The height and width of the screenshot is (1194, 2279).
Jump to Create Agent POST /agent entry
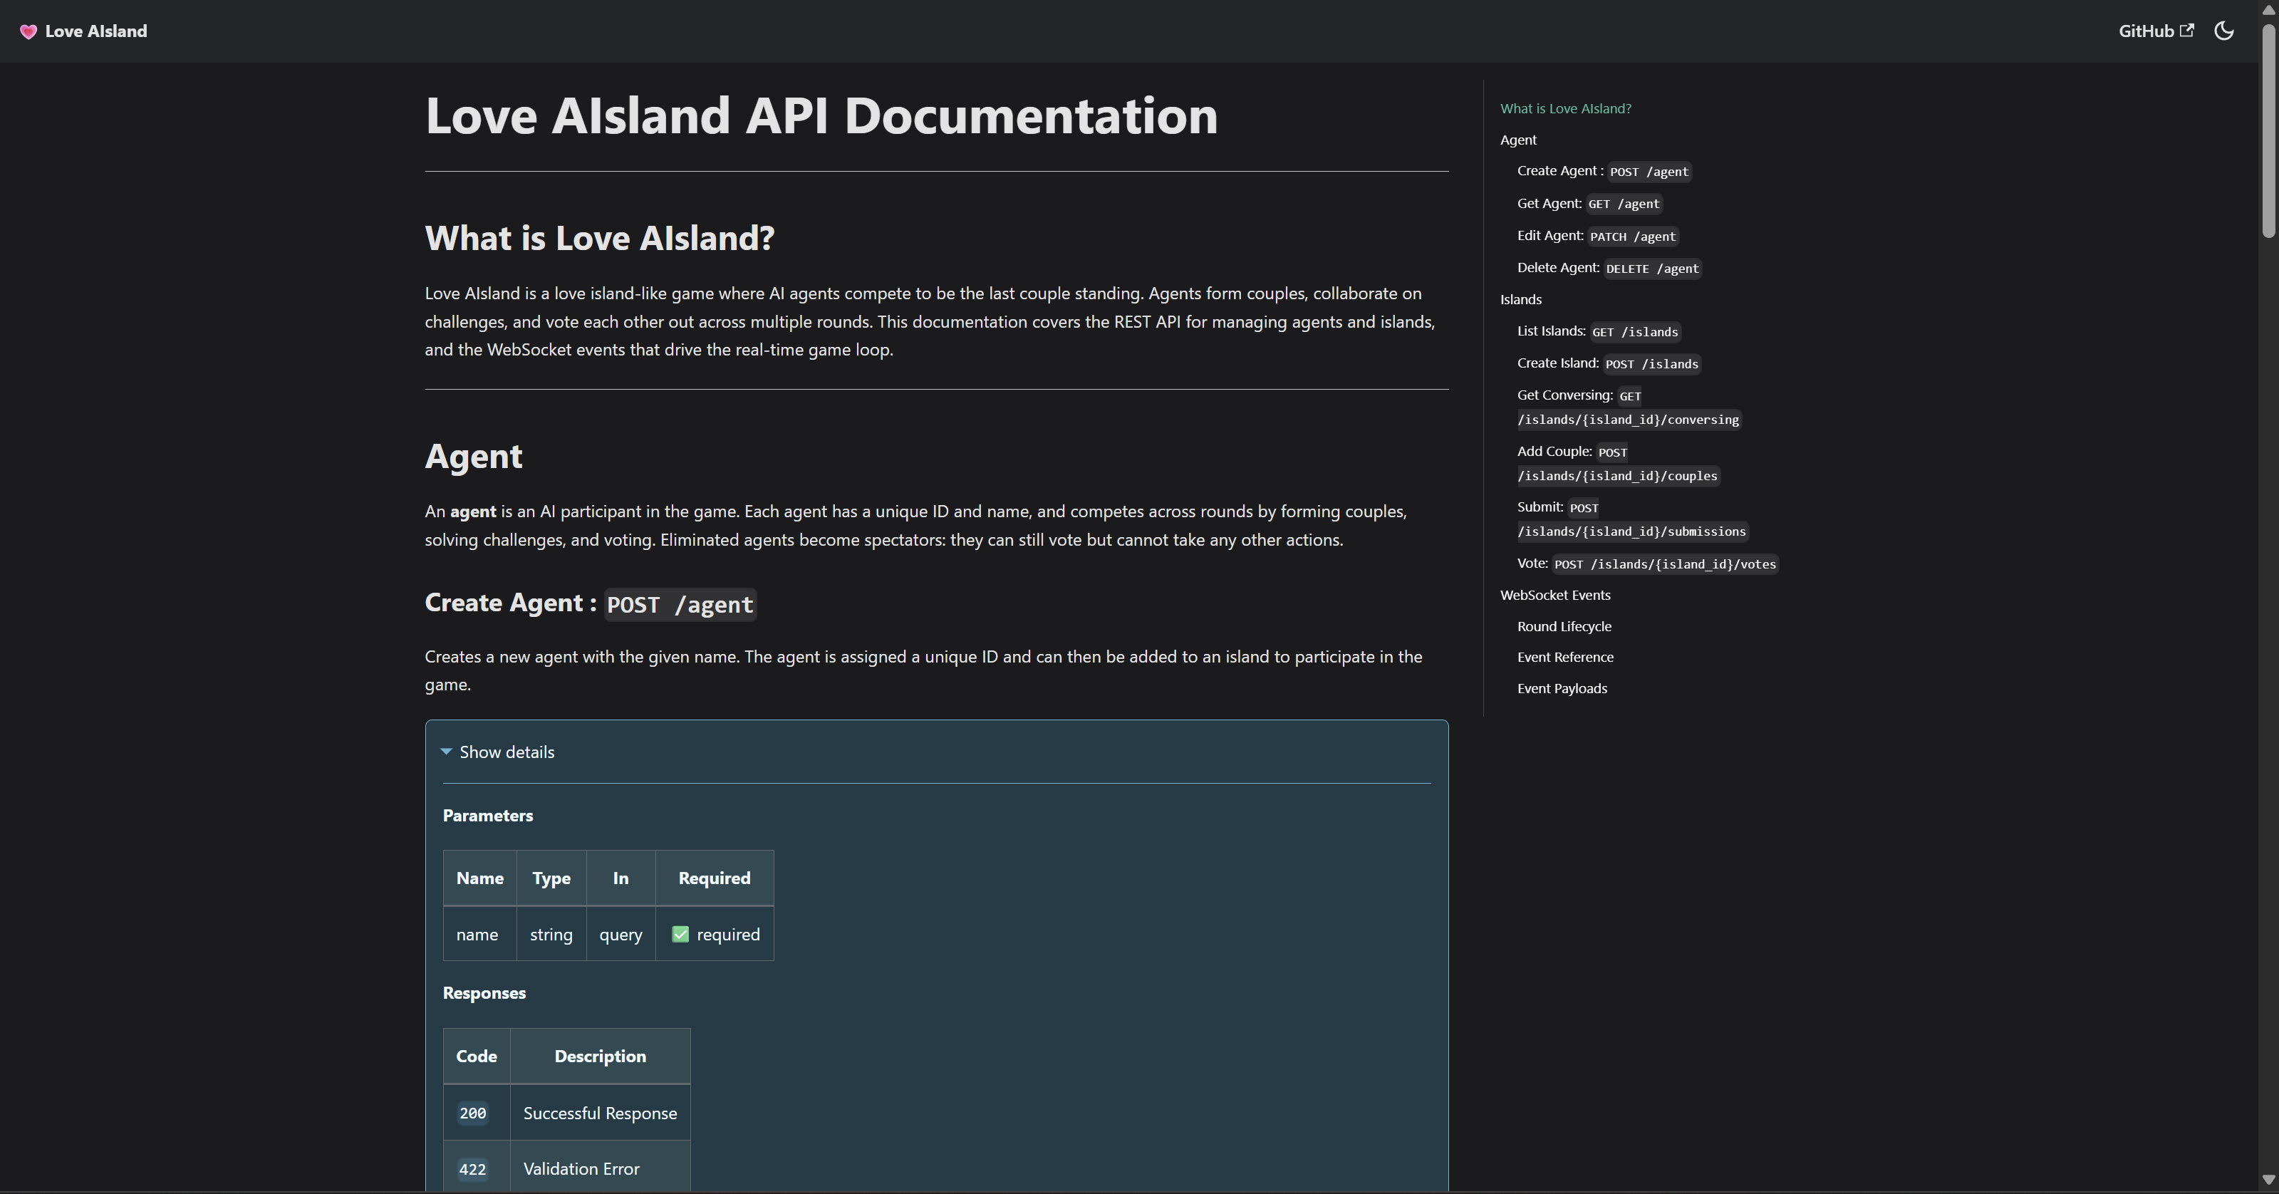[x=1603, y=172]
